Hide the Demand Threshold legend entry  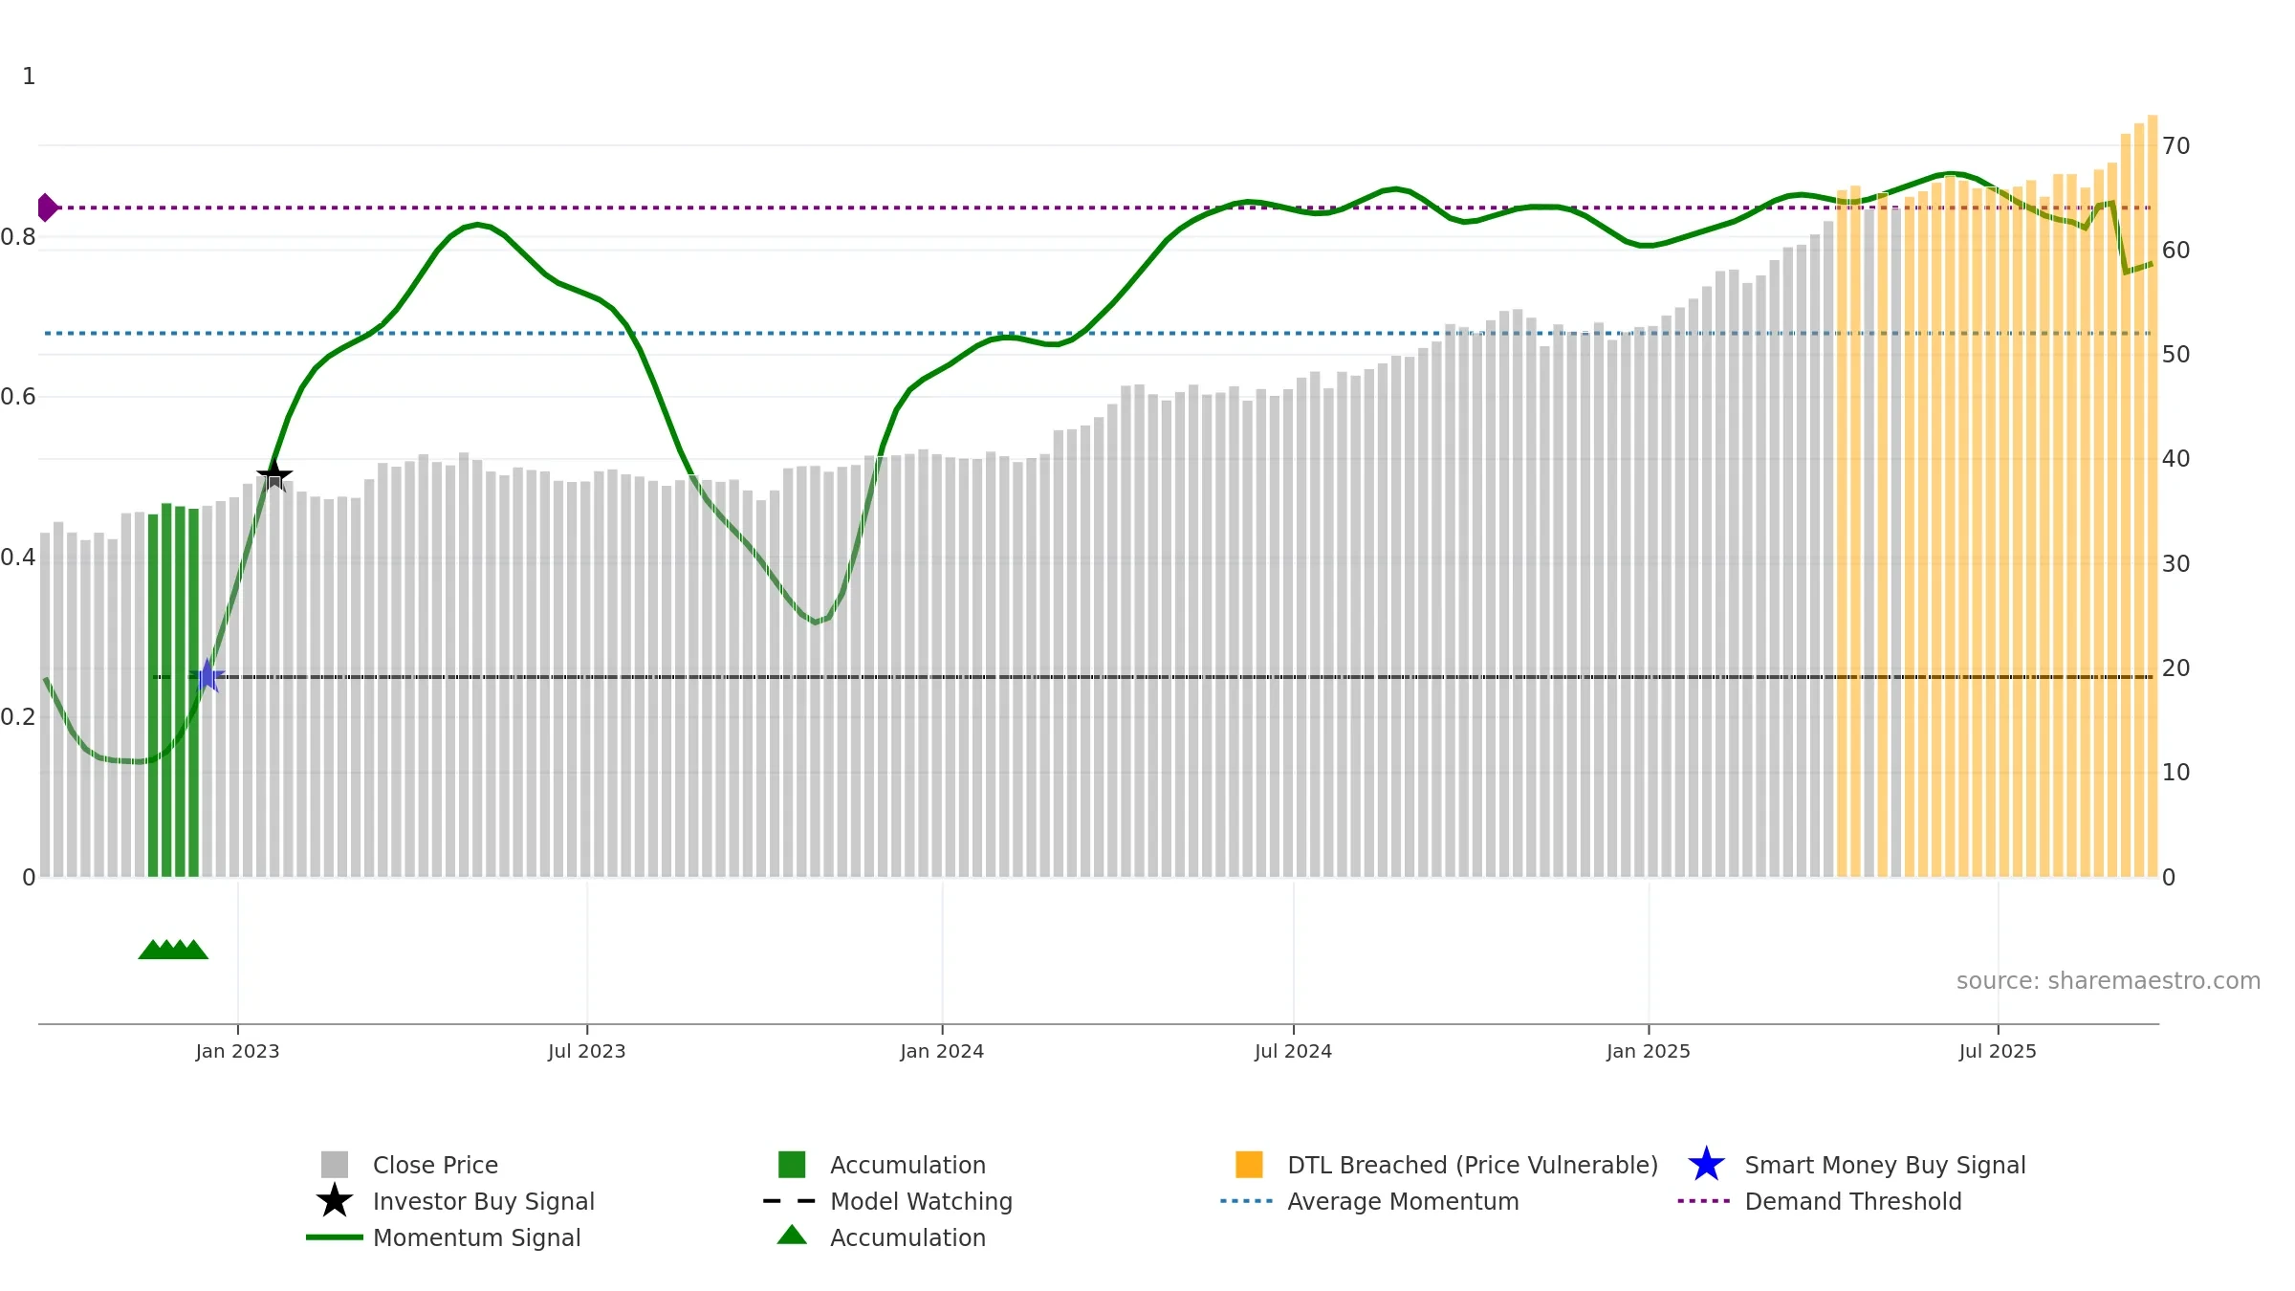click(x=1852, y=1201)
